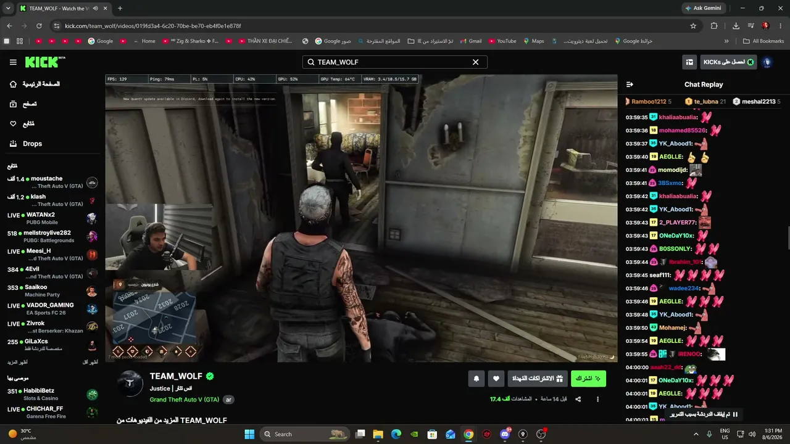Go back in browser history

(9, 26)
